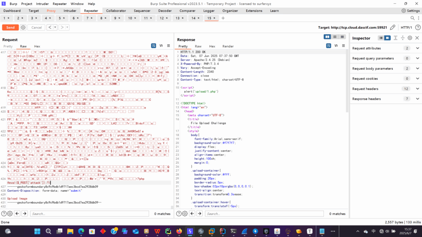This screenshot has height=237, width=422.
Task: Open Inspector settings gear
Action: [410, 38]
